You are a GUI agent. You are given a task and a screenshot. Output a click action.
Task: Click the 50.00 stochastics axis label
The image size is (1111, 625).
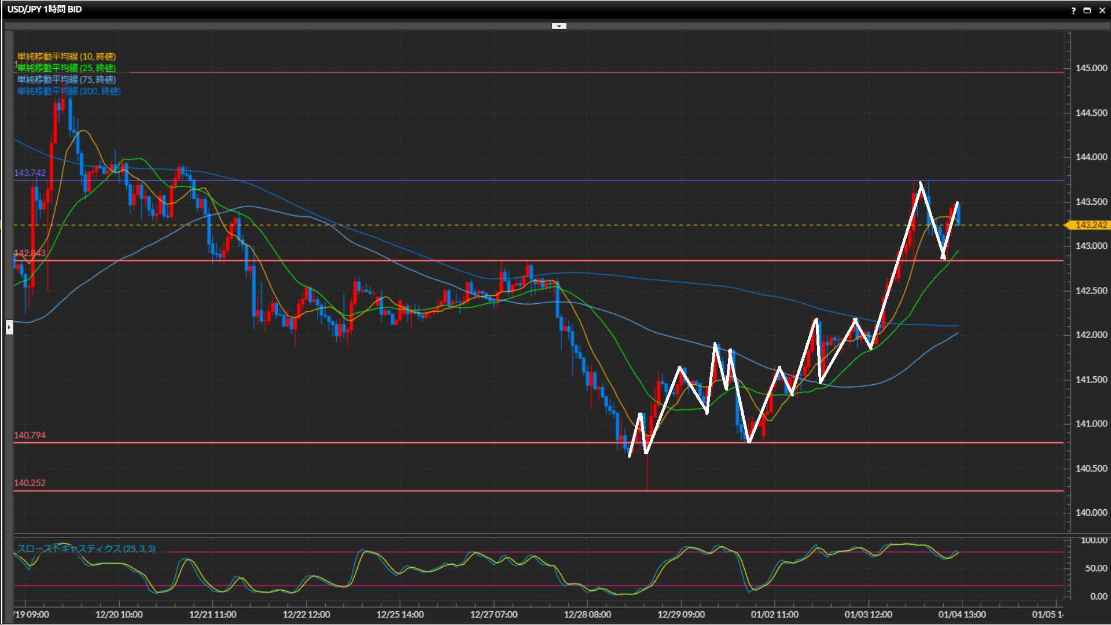coord(1096,568)
